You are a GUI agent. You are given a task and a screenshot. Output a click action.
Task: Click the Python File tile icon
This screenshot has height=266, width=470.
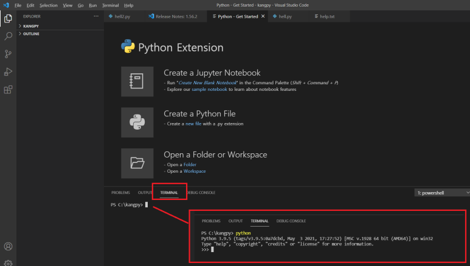point(137,122)
